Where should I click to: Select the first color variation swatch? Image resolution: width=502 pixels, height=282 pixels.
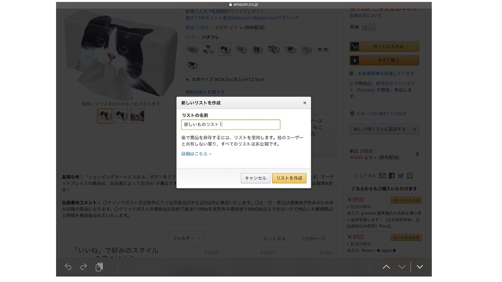pyautogui.click(x=192, y=49)
